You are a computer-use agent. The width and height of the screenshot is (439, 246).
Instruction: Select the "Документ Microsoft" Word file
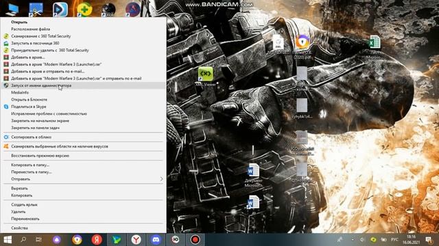point(253,175)
